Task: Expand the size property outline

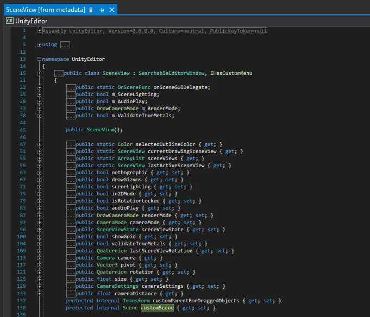Action: point(40,280)
